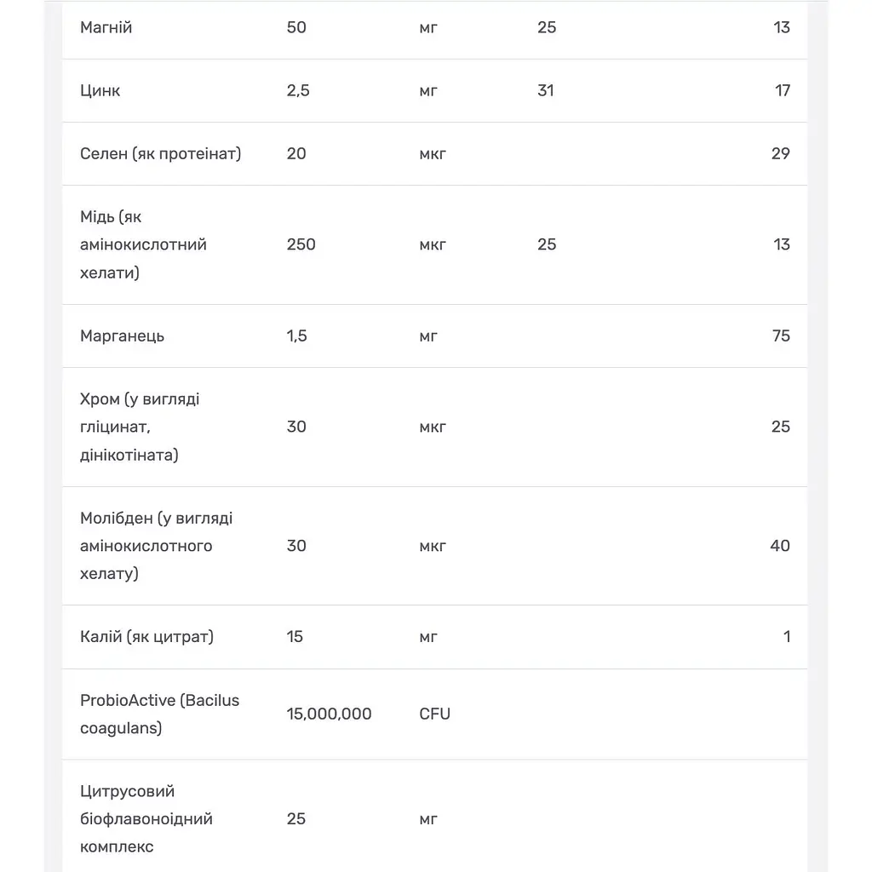Select the value 40 in Молібден row
Viewport: 872px width, 872px height.
(x=780, y=546)
